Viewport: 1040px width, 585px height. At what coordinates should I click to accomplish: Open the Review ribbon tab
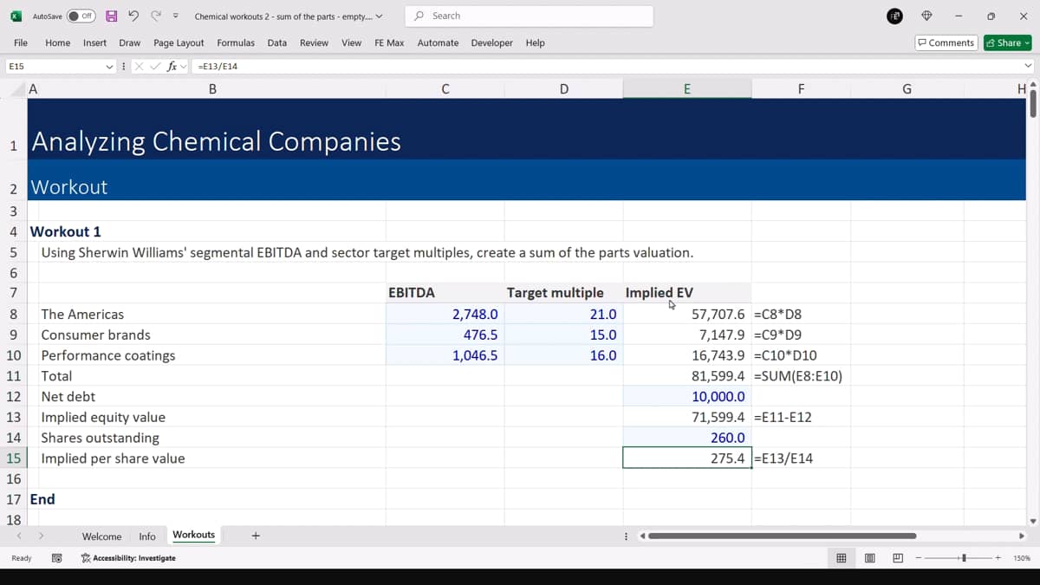(x=314, y=42)
